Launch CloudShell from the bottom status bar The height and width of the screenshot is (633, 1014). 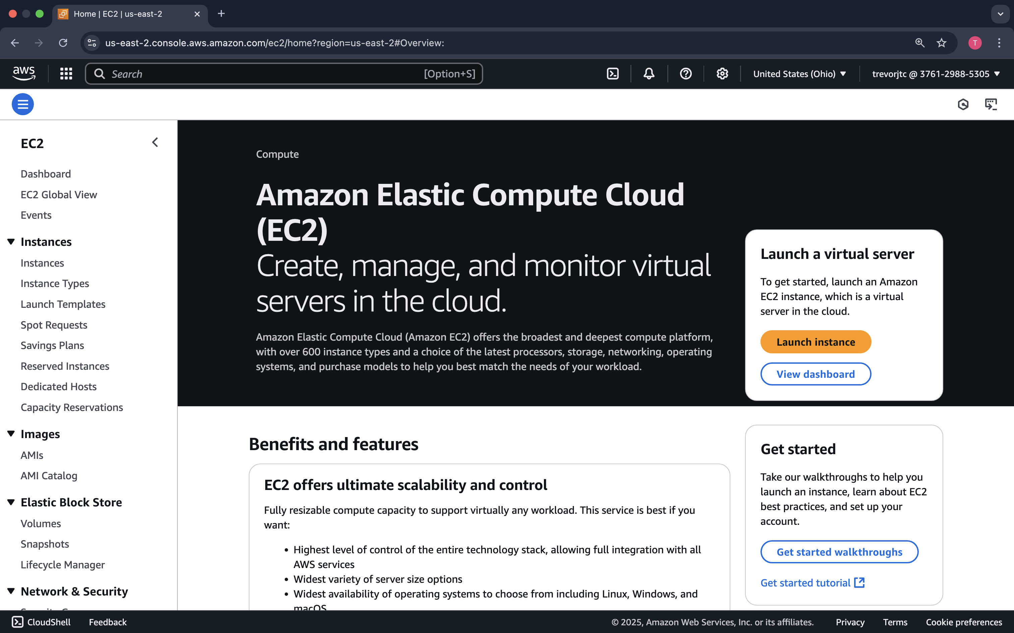pos(41,622)
